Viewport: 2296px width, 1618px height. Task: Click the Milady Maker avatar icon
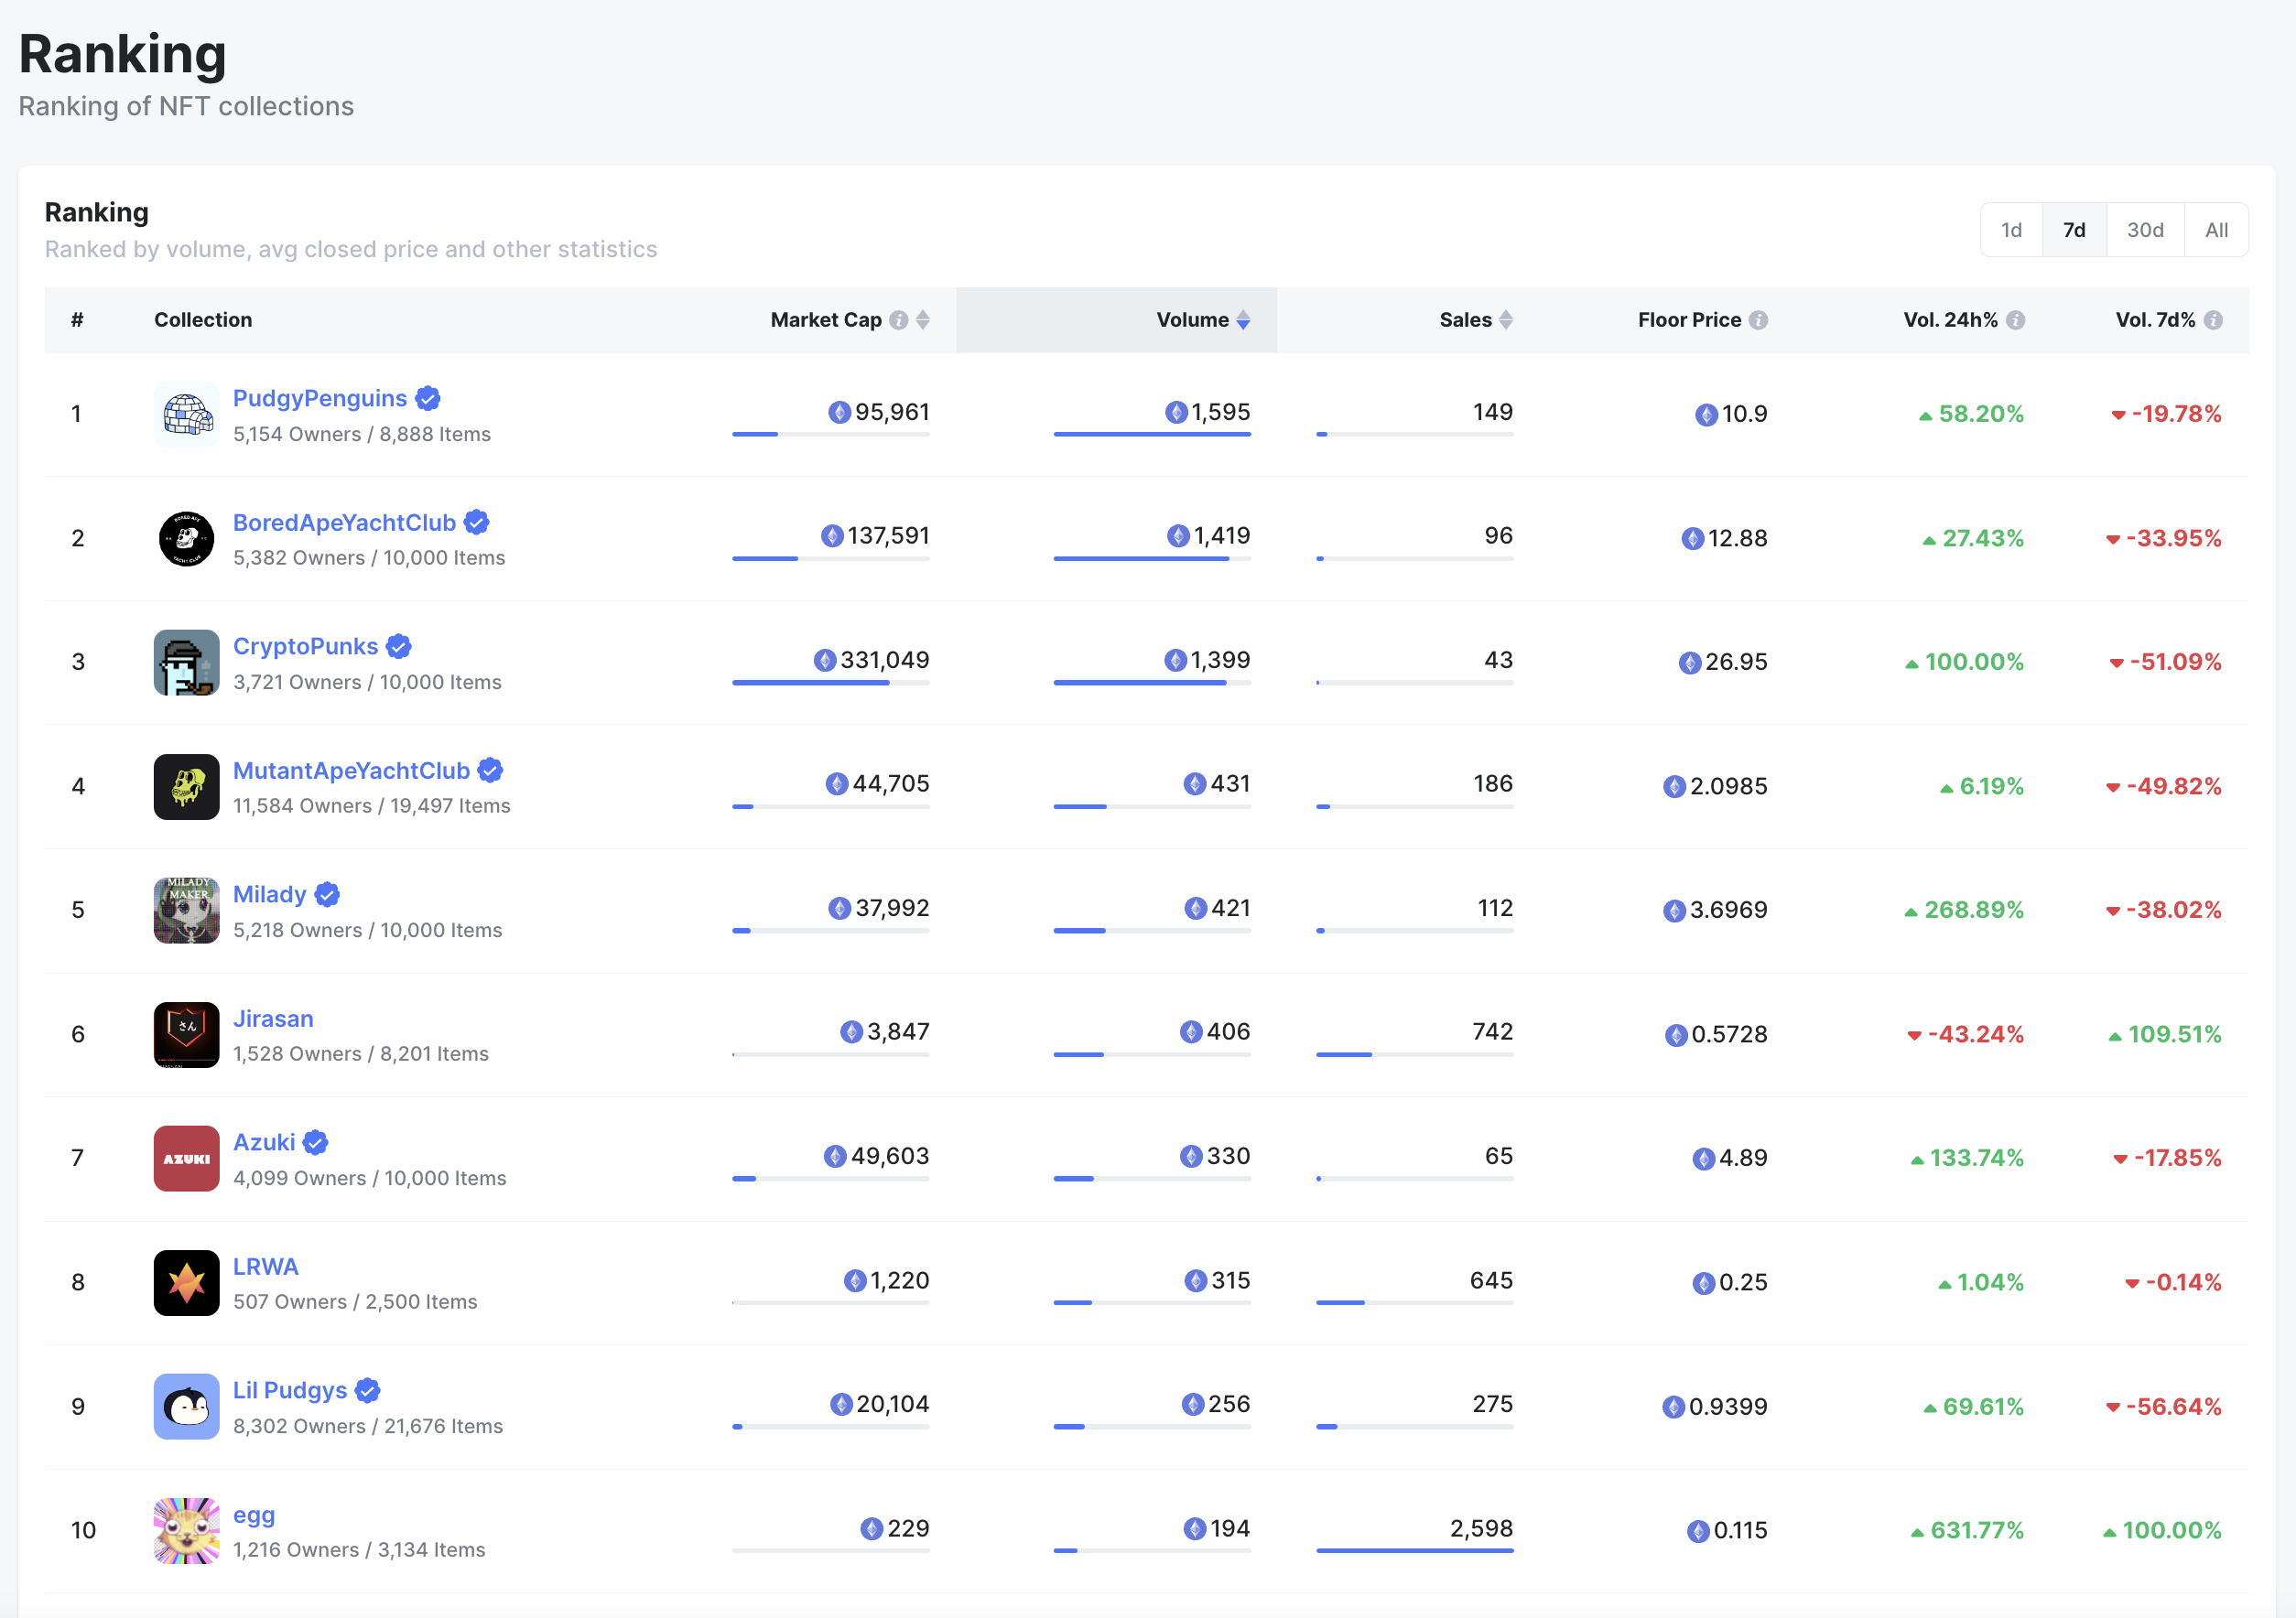click(186, 911)
